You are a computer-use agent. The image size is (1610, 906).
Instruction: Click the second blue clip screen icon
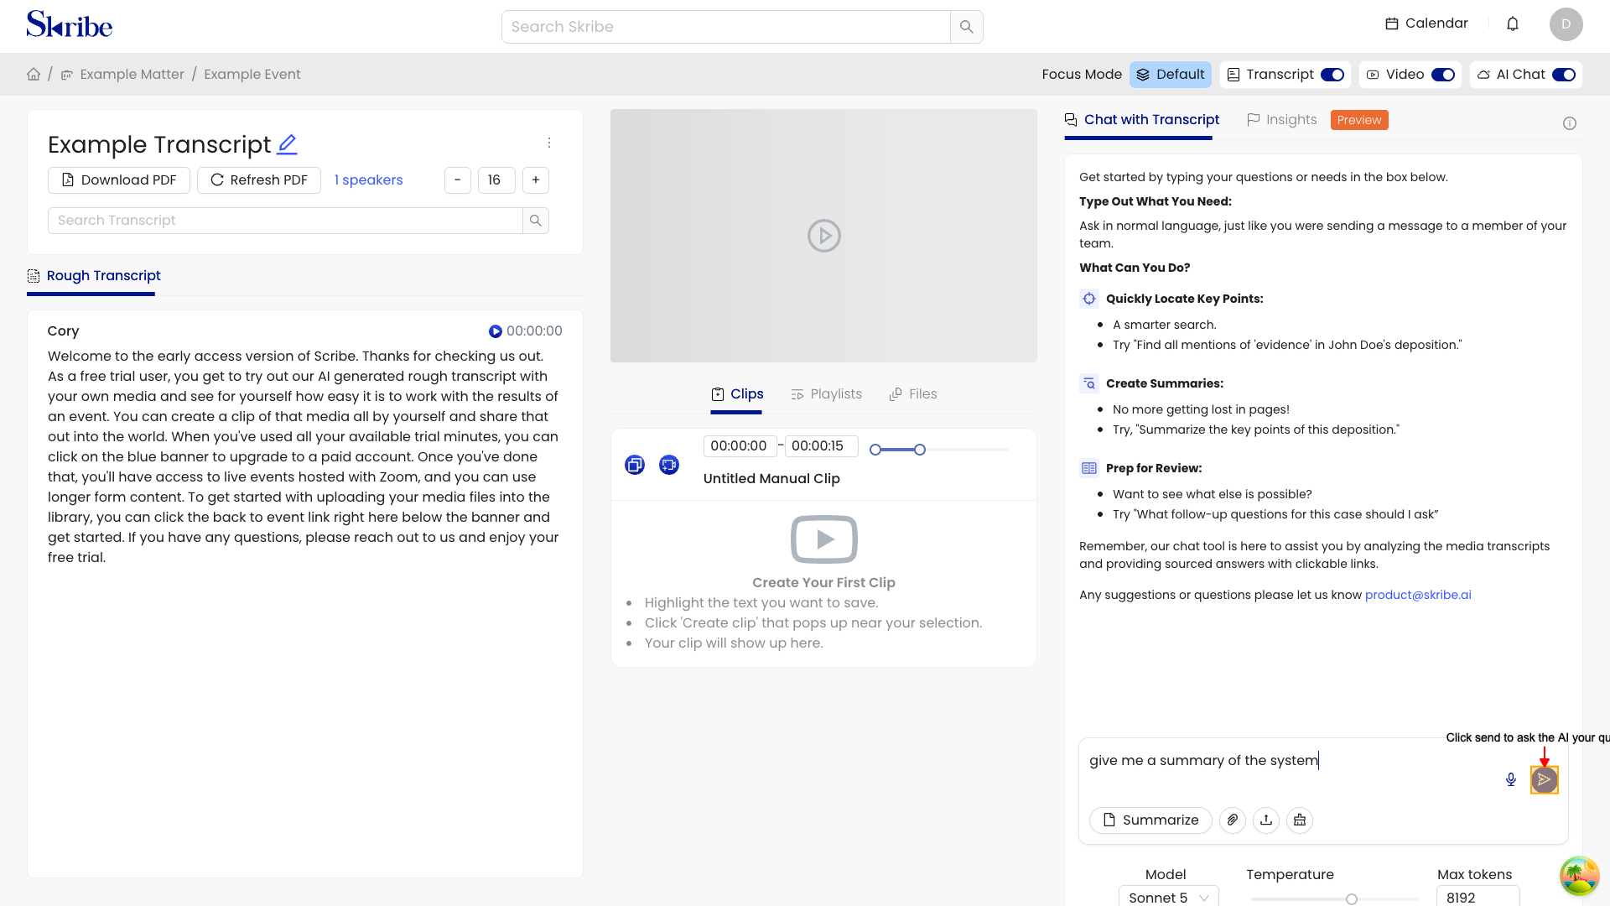point(669,465)
